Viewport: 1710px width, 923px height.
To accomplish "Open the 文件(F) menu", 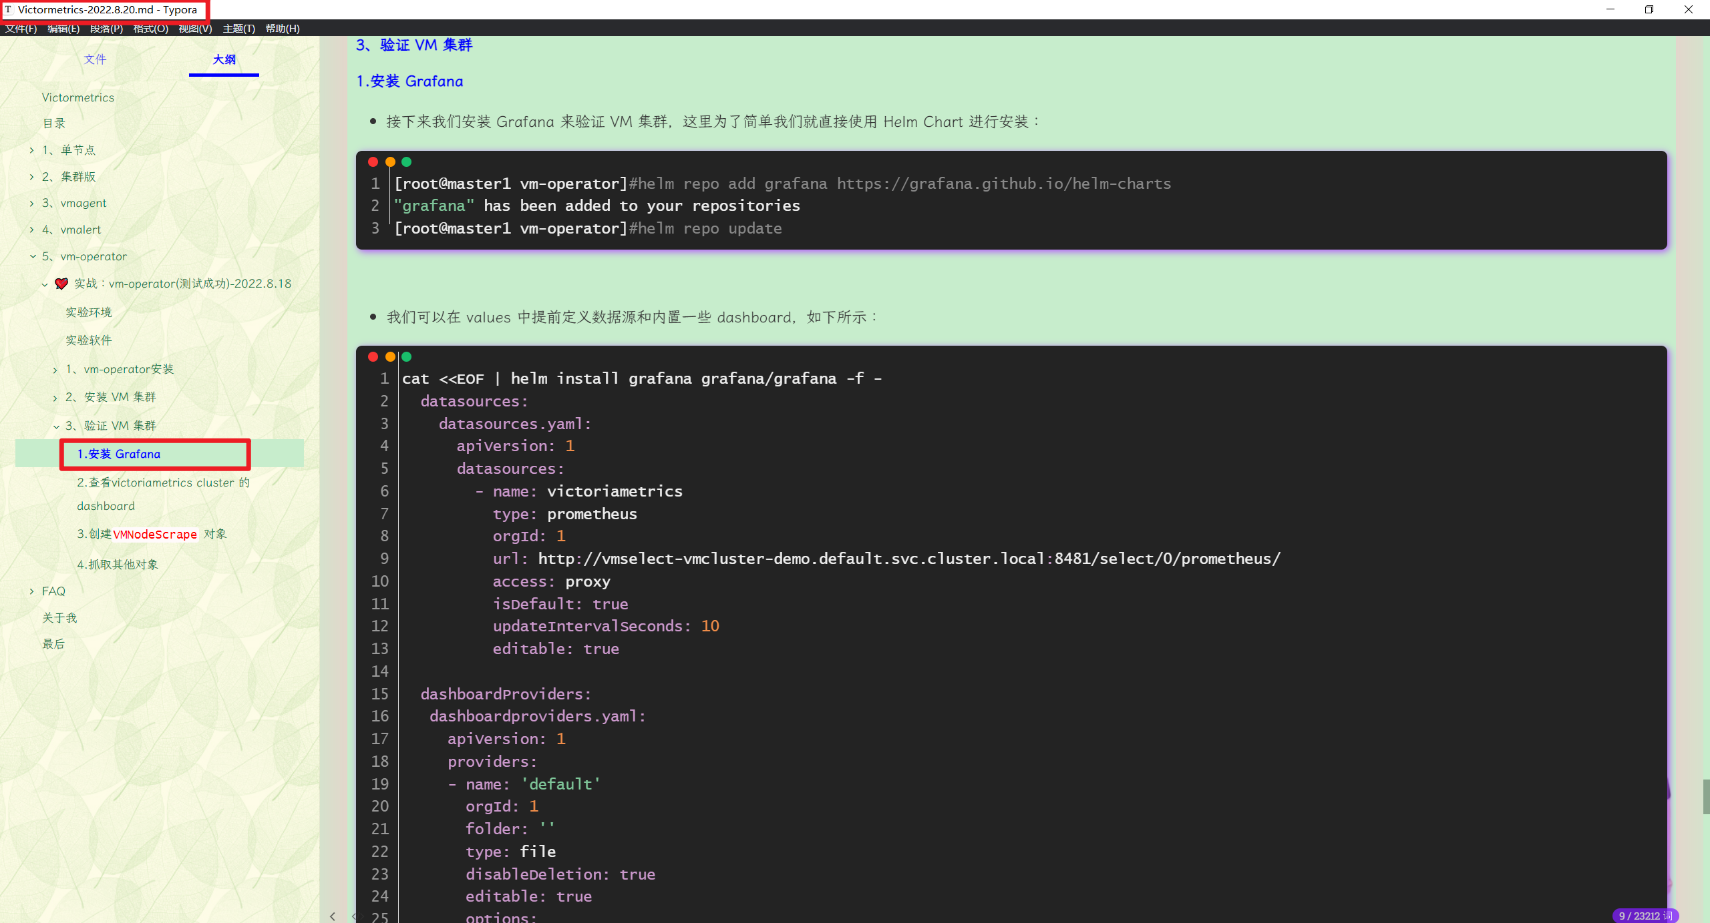I will tap(21, 29).
